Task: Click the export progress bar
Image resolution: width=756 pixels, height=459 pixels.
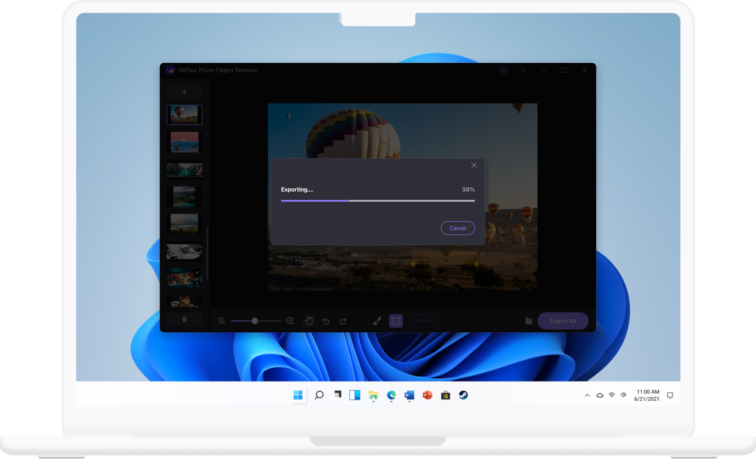Action: (378, 201)
